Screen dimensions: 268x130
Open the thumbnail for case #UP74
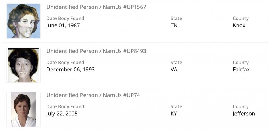point(23,109)
